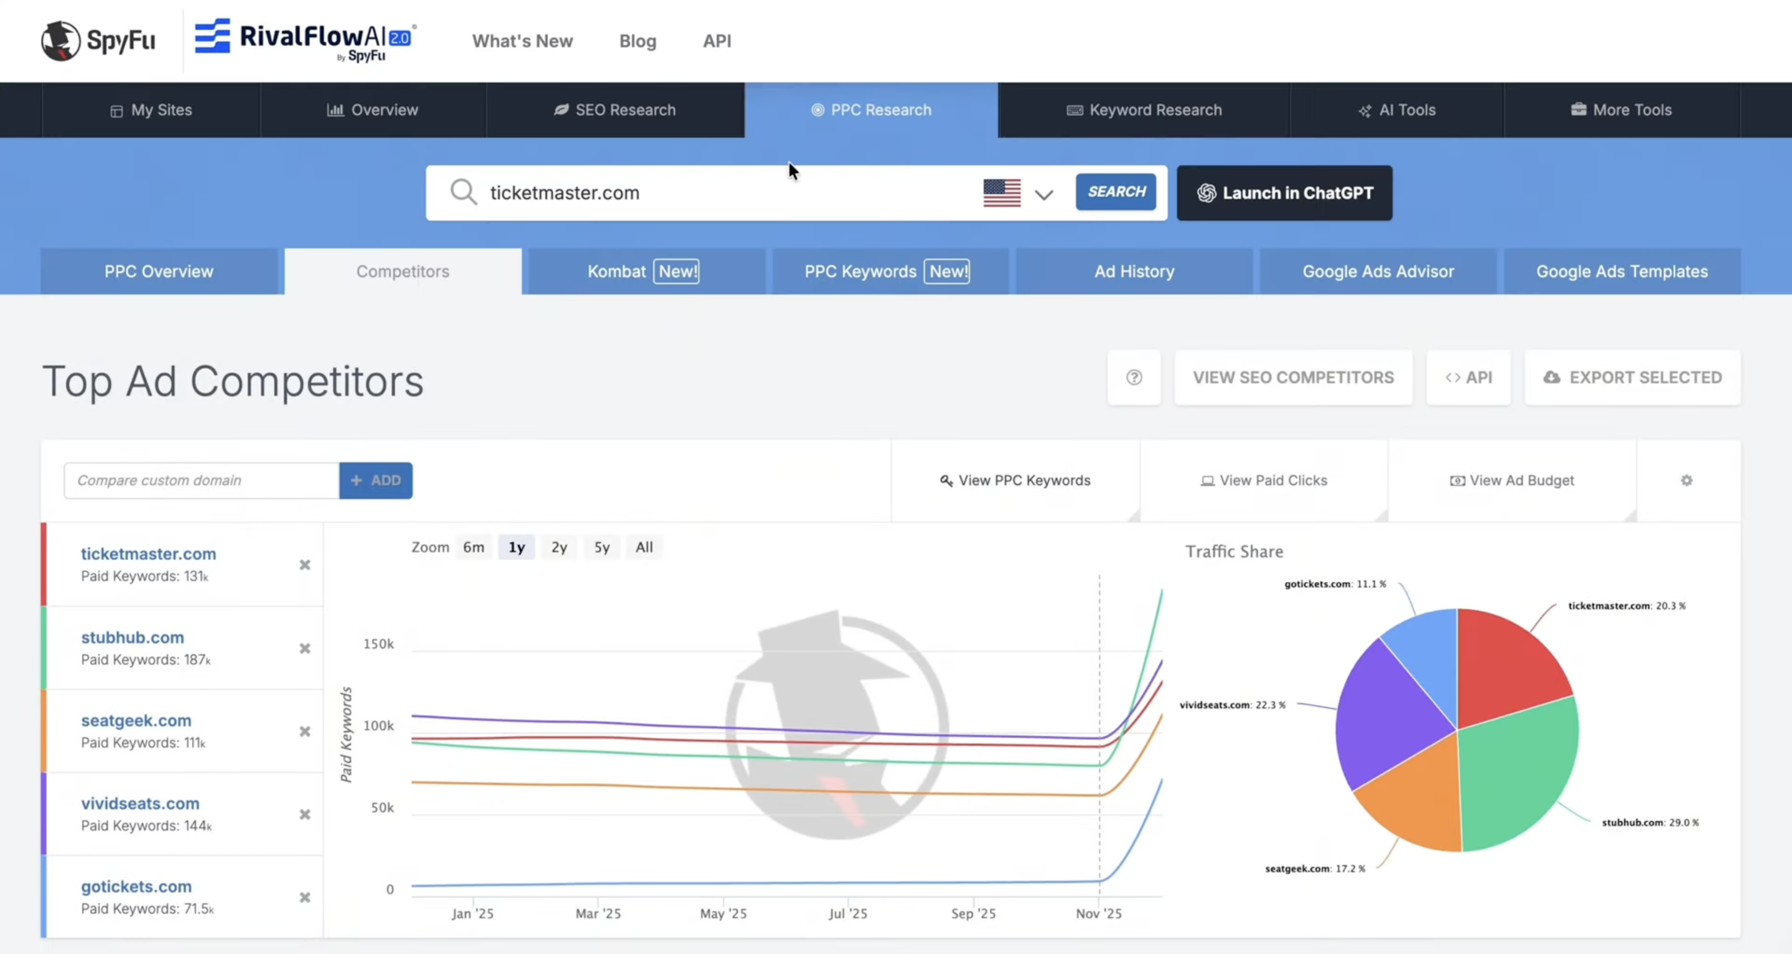Viewport: 1792px width, 954px height.
Task: Click VIEW SEO COMPETITORS button
Action: (1293, 377)
